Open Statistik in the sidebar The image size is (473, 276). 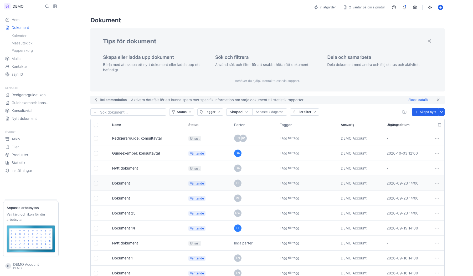18,163
